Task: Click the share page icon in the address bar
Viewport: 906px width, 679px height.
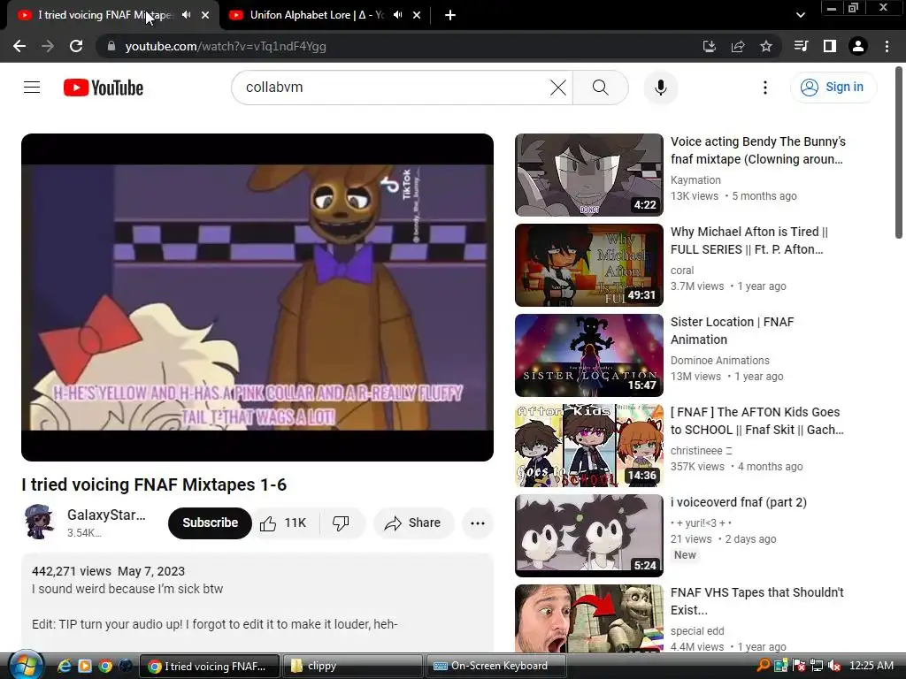Action: click(x=738, y=46)
